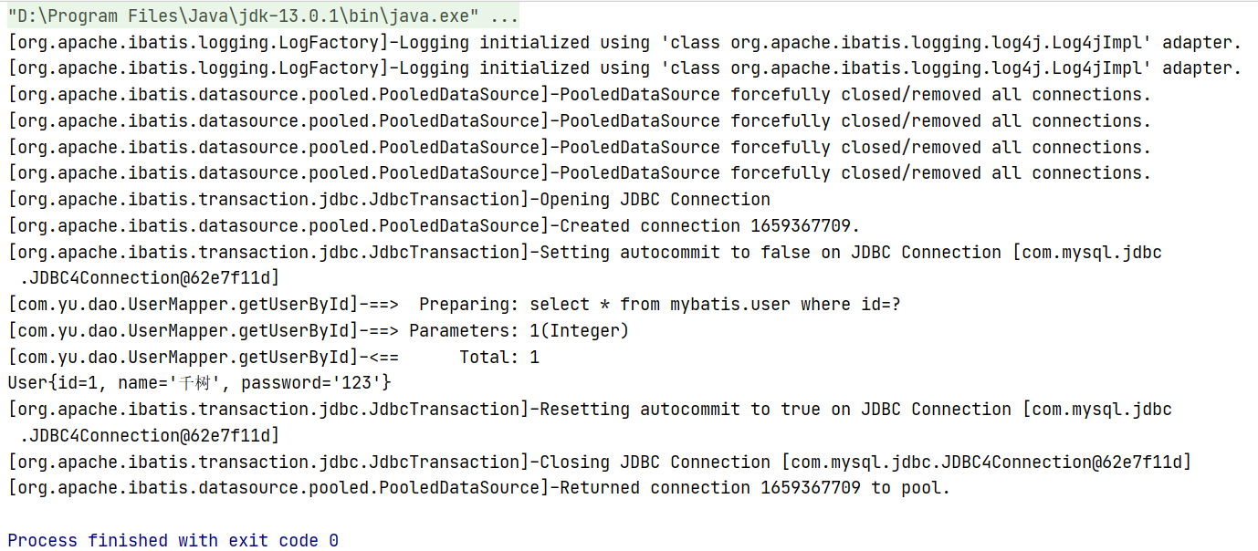The height and width of the screenshot is (551, 1258).
Task: Click 'Created connection 1659367709' log text
Action: (709, 225)
